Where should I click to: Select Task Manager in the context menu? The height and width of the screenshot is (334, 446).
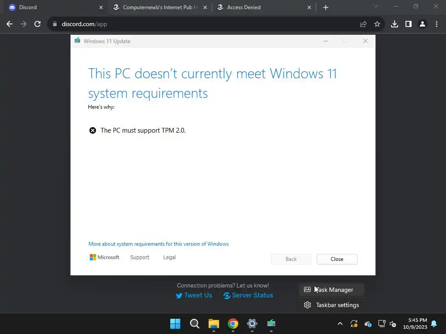click(x=331, y=290)
